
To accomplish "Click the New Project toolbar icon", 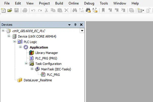I will tap(3, 10).
